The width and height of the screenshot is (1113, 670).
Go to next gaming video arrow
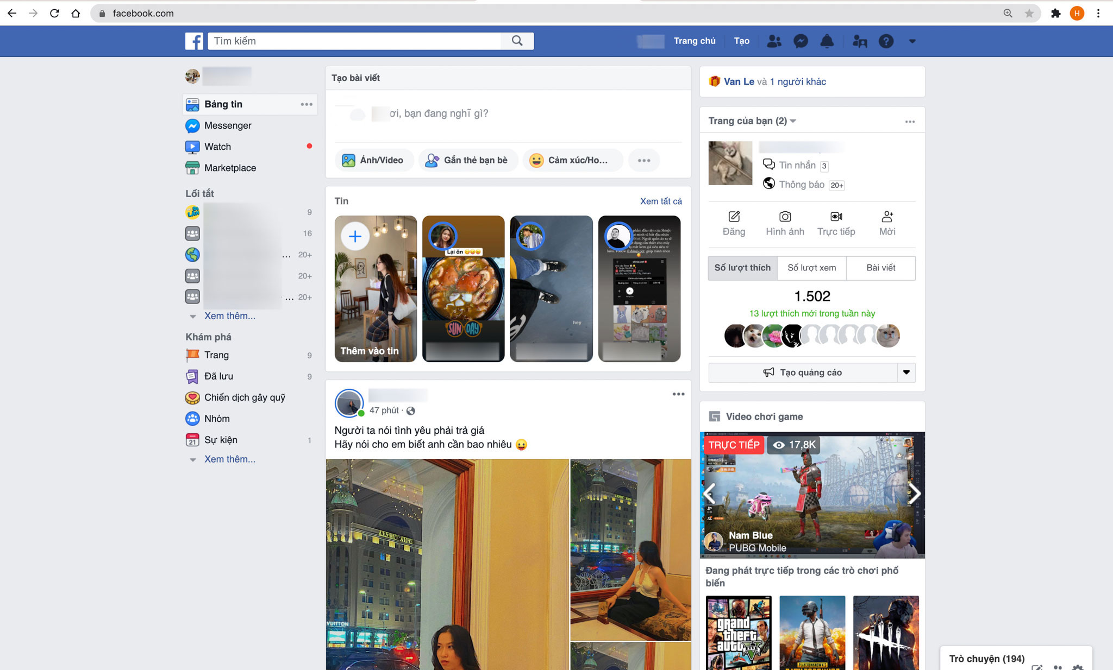coord(915,494)
